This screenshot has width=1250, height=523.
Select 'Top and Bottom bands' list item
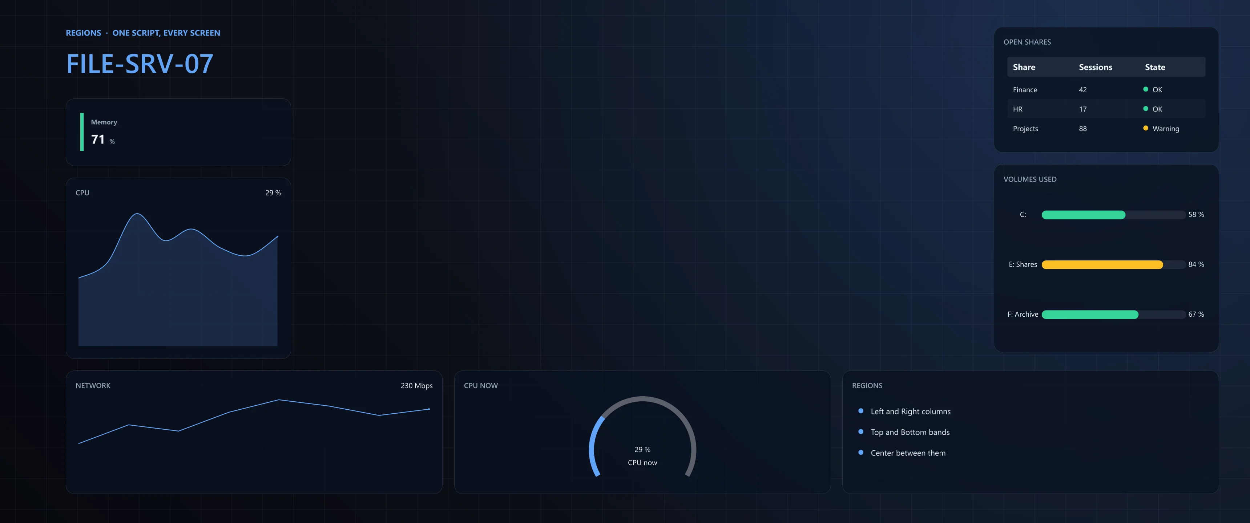(910, 432)
